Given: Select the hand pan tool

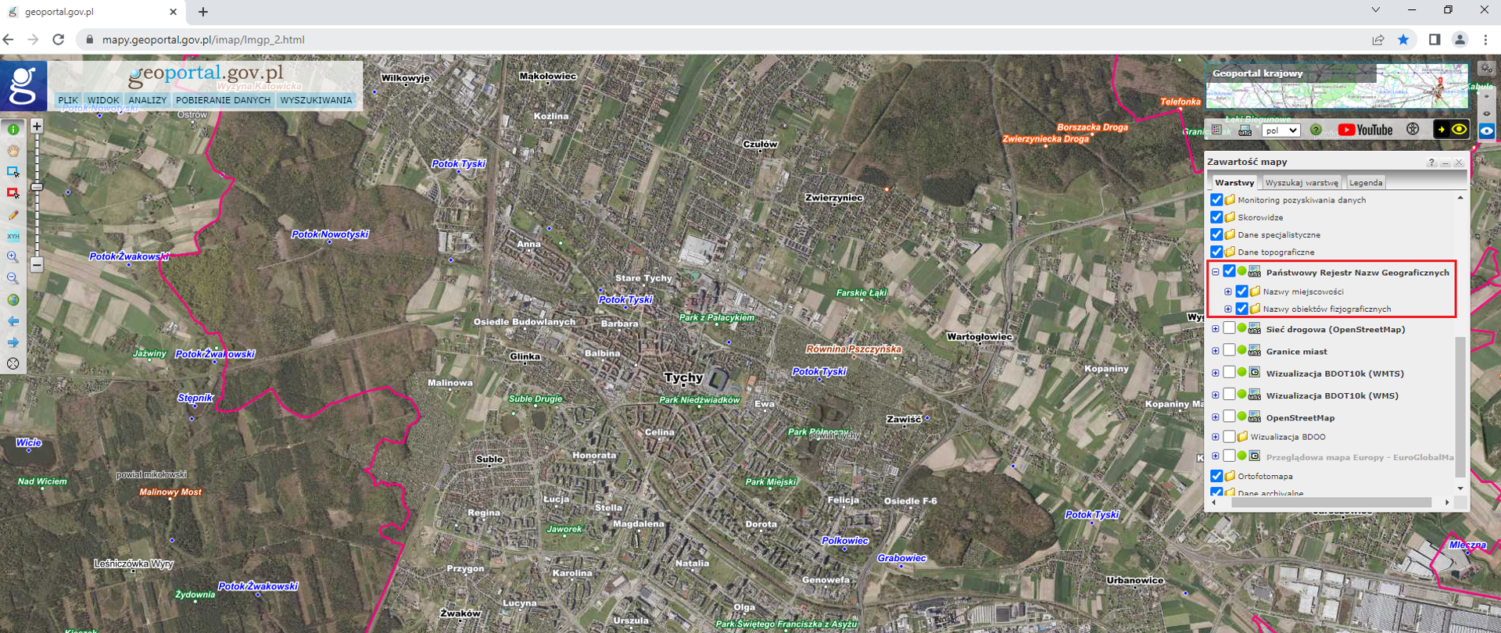Looking at the screenshot, I should (x=13, y=150).
